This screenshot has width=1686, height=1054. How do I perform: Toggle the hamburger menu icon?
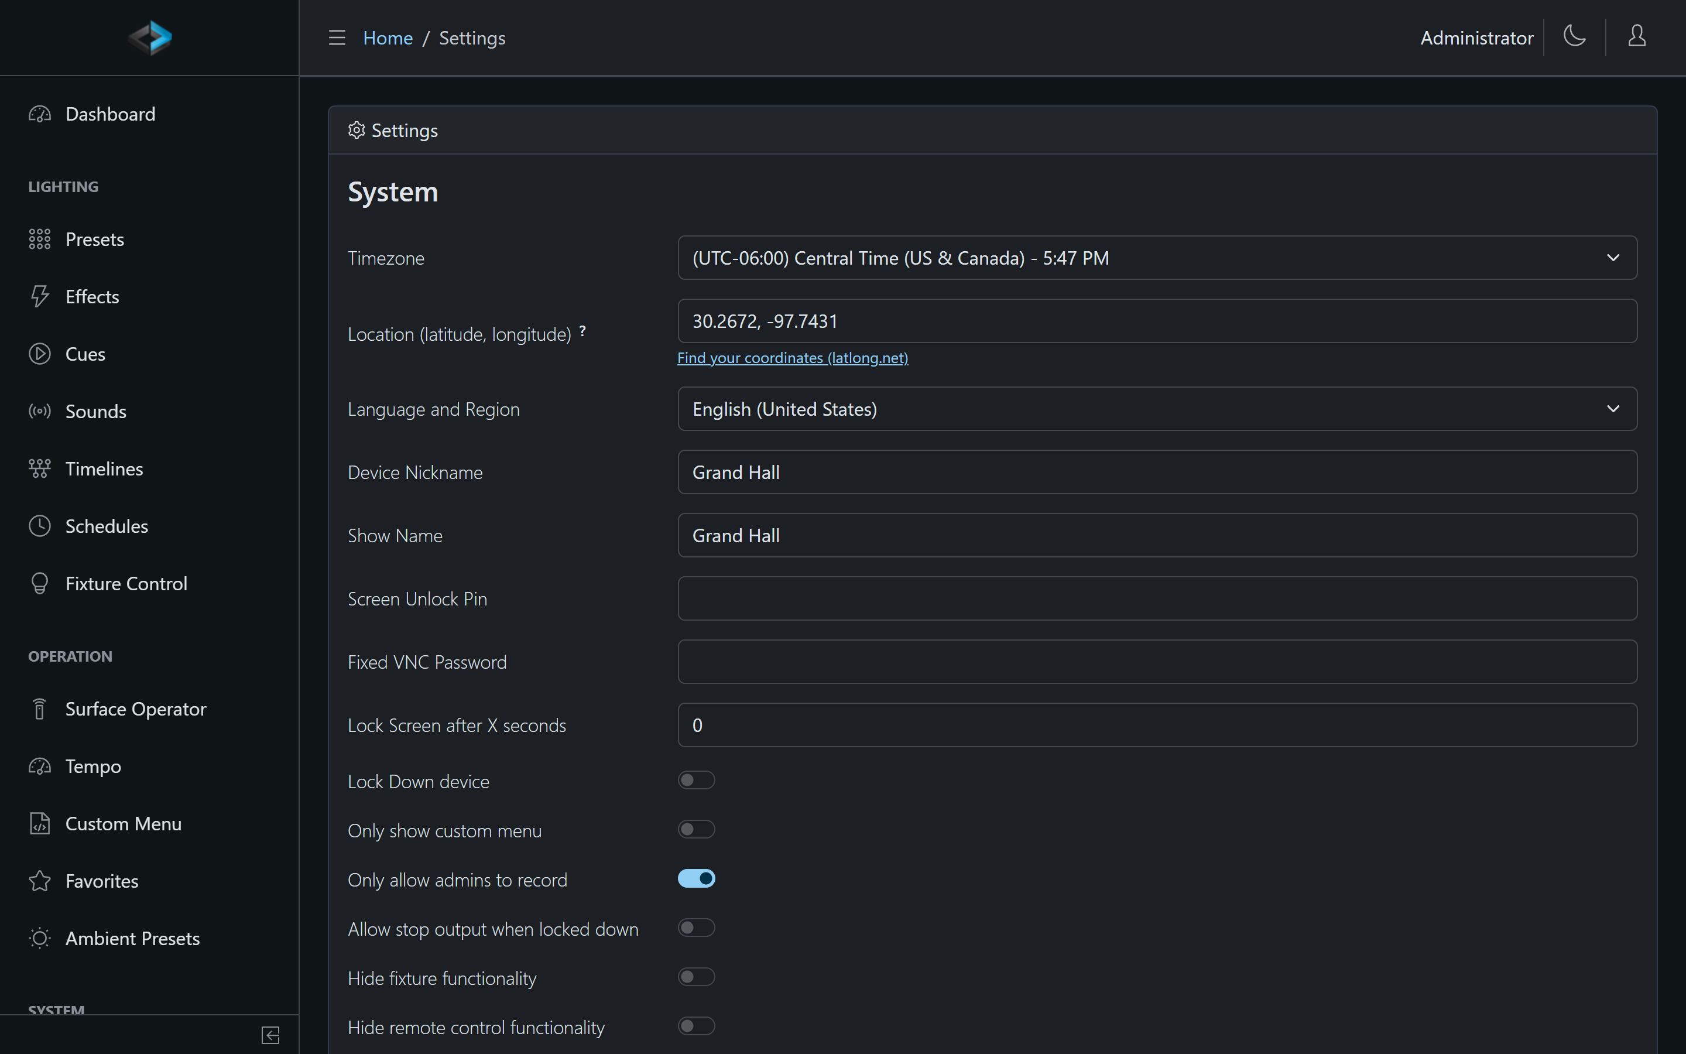(337, 37)
